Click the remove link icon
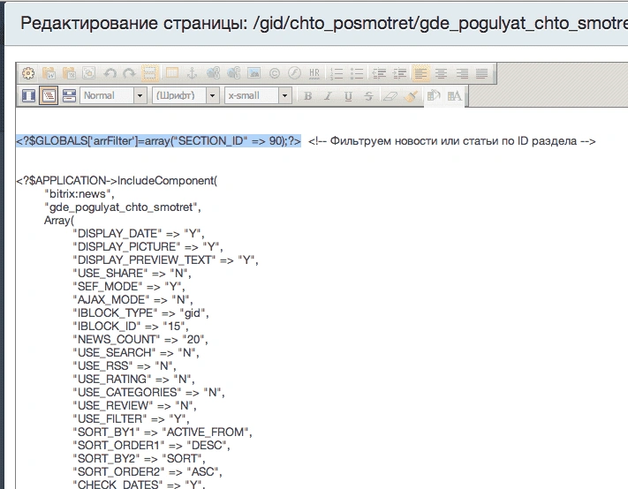Screen dimensions: 628x489 pyautogui.click(x=233, y=73)
